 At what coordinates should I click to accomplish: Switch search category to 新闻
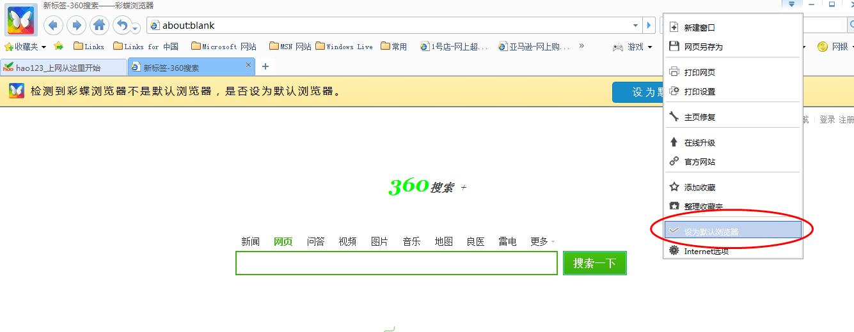[x=251, y=241]
